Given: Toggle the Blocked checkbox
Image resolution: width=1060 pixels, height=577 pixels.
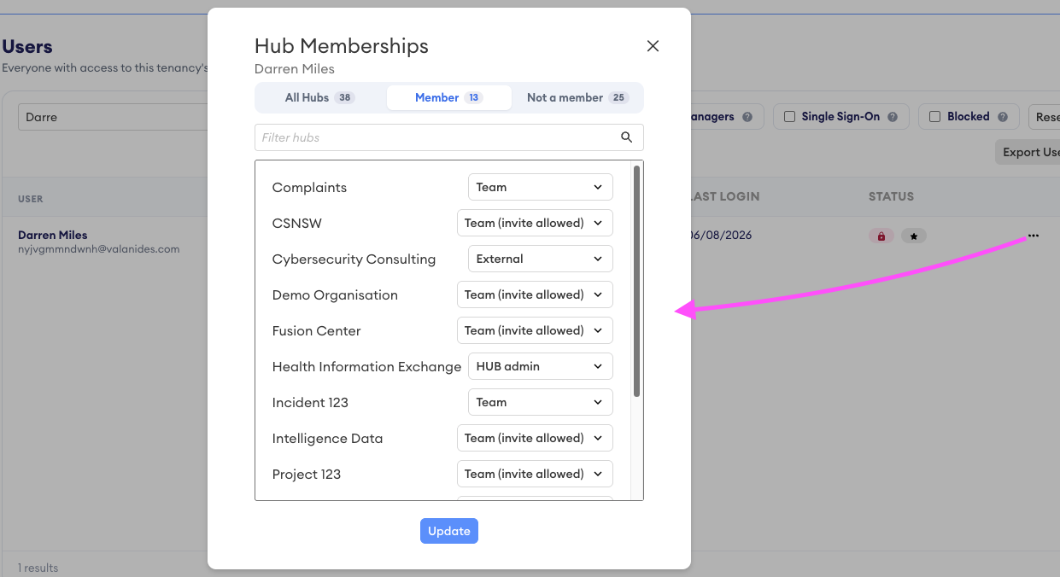Looking at the screenshot, I should (x=935, y=116).
